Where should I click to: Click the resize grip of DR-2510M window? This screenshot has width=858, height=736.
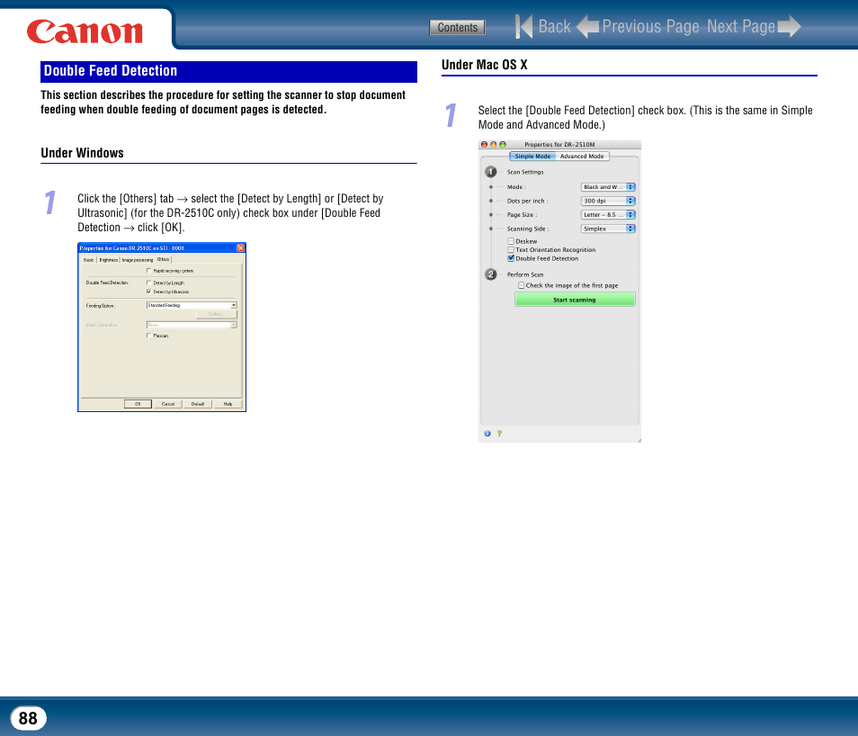638,439
